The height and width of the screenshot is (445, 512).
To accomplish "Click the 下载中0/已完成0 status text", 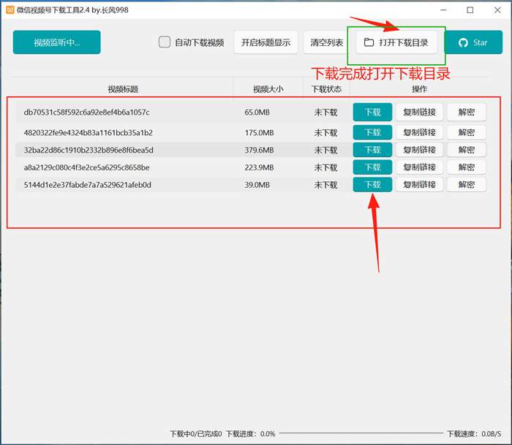I will 195,433.
